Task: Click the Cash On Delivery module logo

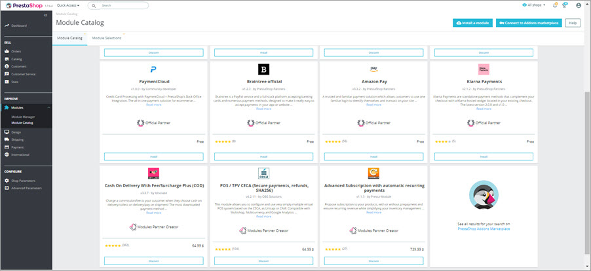Action: (x=153, y=173)
